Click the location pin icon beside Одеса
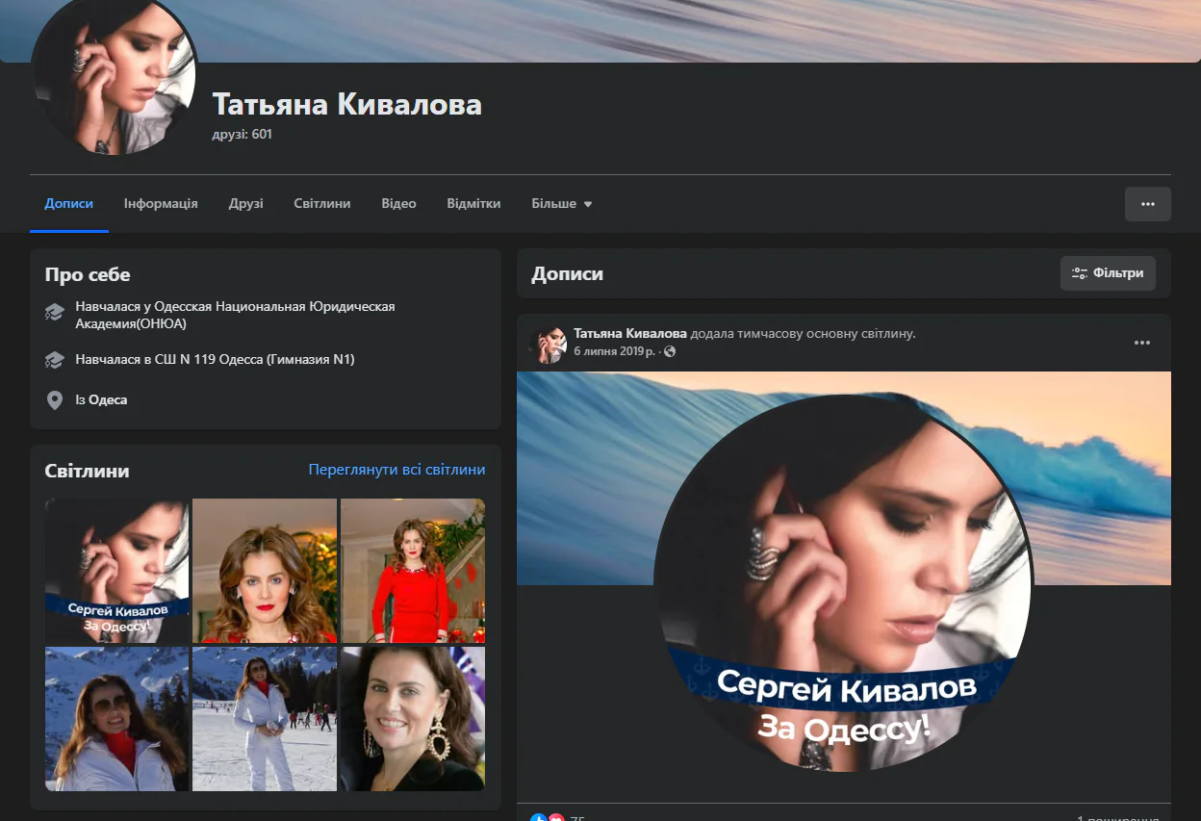The height and width of the screenshot is (821, 1201). coord(55,399)
